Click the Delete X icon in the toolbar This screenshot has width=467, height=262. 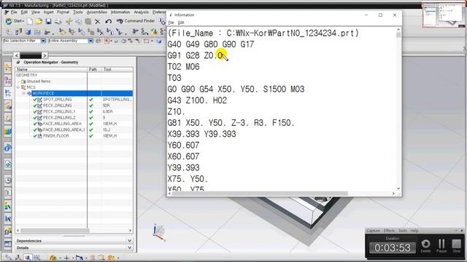coord(97,21)
